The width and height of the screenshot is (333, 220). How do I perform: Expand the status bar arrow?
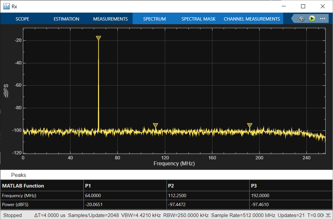coord(328,215)
